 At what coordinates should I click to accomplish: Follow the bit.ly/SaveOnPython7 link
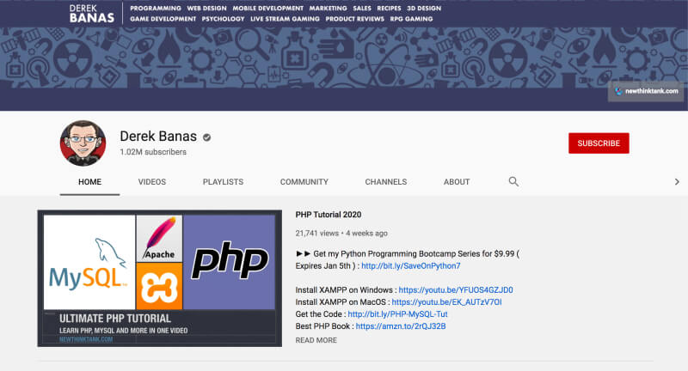(x=411, y=266)
